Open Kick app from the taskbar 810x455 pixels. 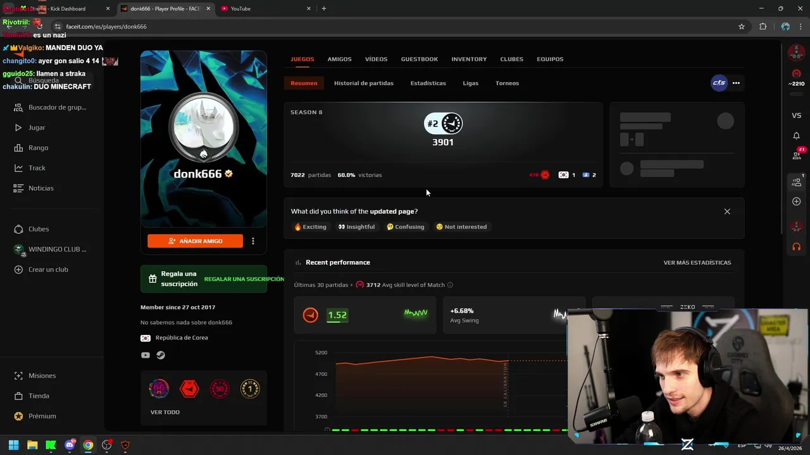point(51,445)
